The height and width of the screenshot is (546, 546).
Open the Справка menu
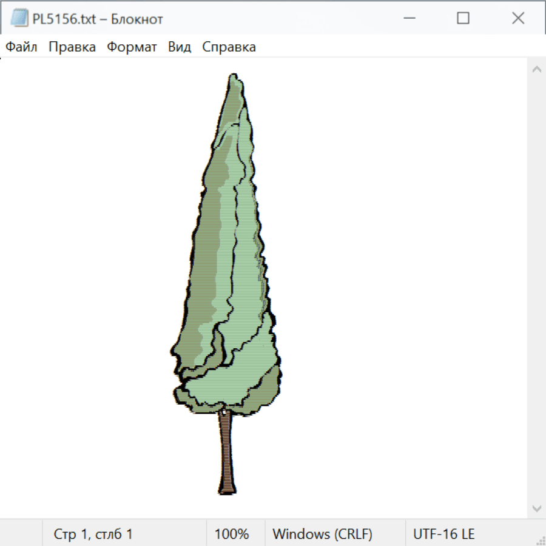click(x=229, y=47)
